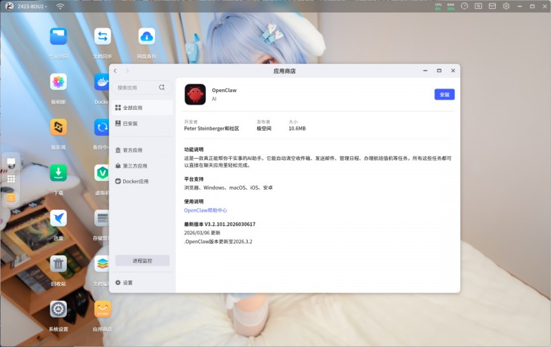551x347 pixels.
Task: Open the 备份中心 backup desktop icon
Action: (x=101, y=127)
